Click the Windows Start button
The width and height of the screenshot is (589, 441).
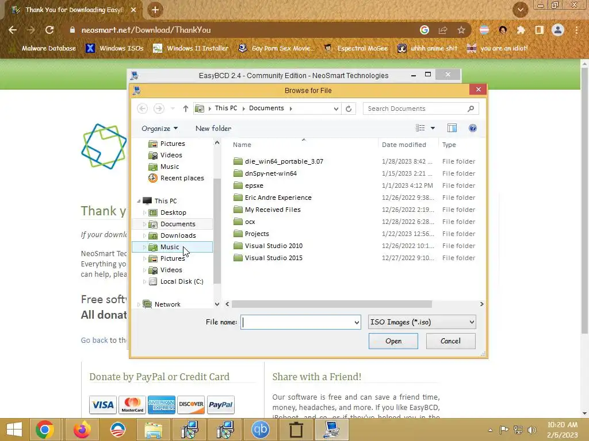click(14, 430)
